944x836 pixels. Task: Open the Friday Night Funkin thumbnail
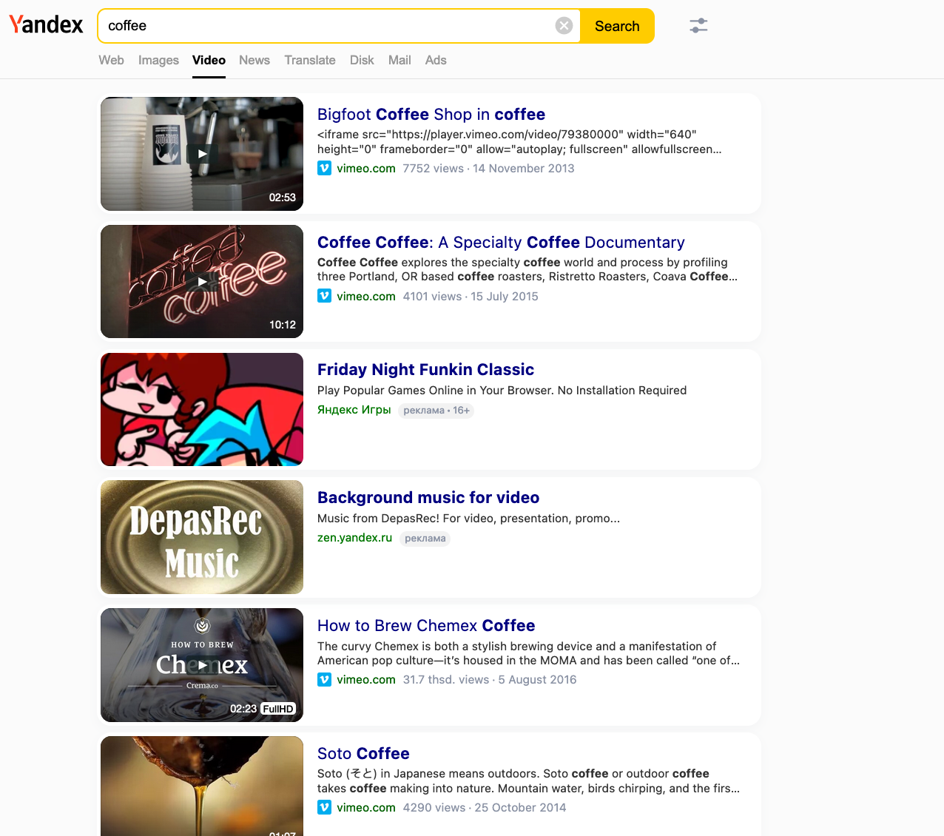pyautogui.click(x=202, y=410)
